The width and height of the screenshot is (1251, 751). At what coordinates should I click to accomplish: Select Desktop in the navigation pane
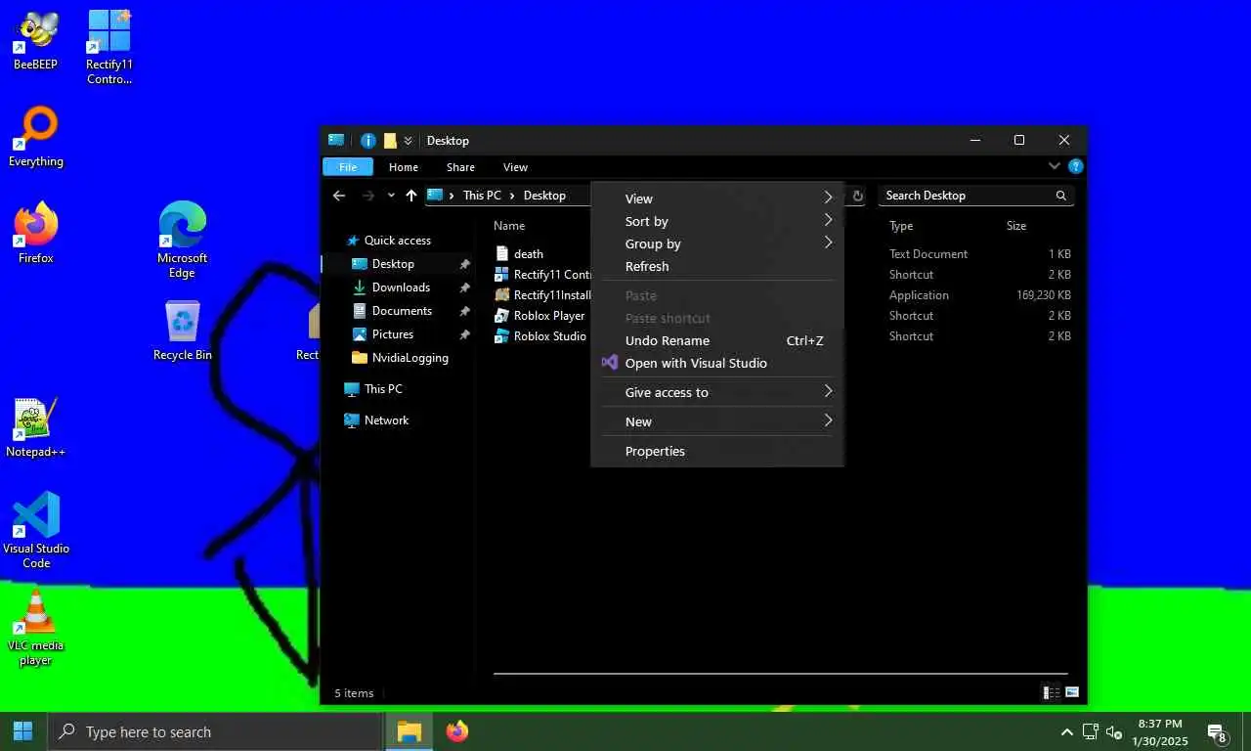(x=393, y=264)
